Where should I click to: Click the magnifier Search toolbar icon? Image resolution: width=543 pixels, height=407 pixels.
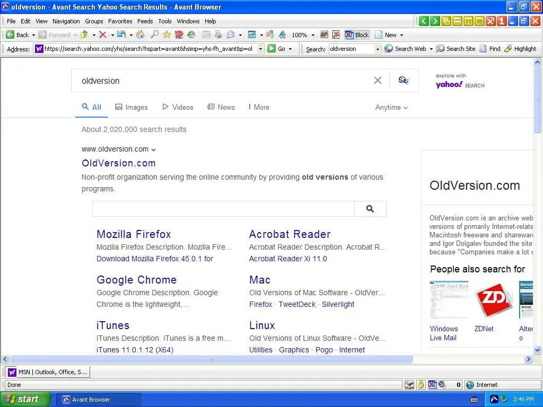pos(154,34)
